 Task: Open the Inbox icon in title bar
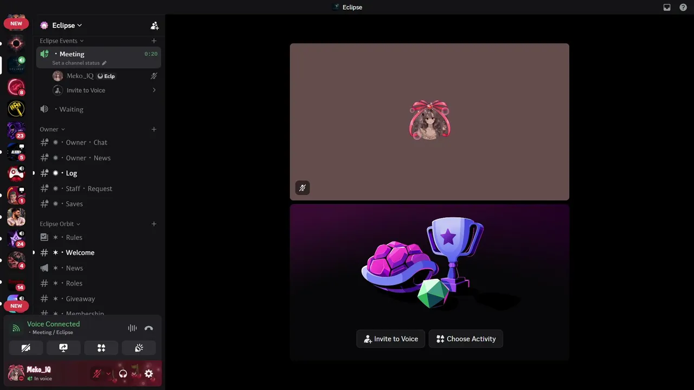click(667, 8)
